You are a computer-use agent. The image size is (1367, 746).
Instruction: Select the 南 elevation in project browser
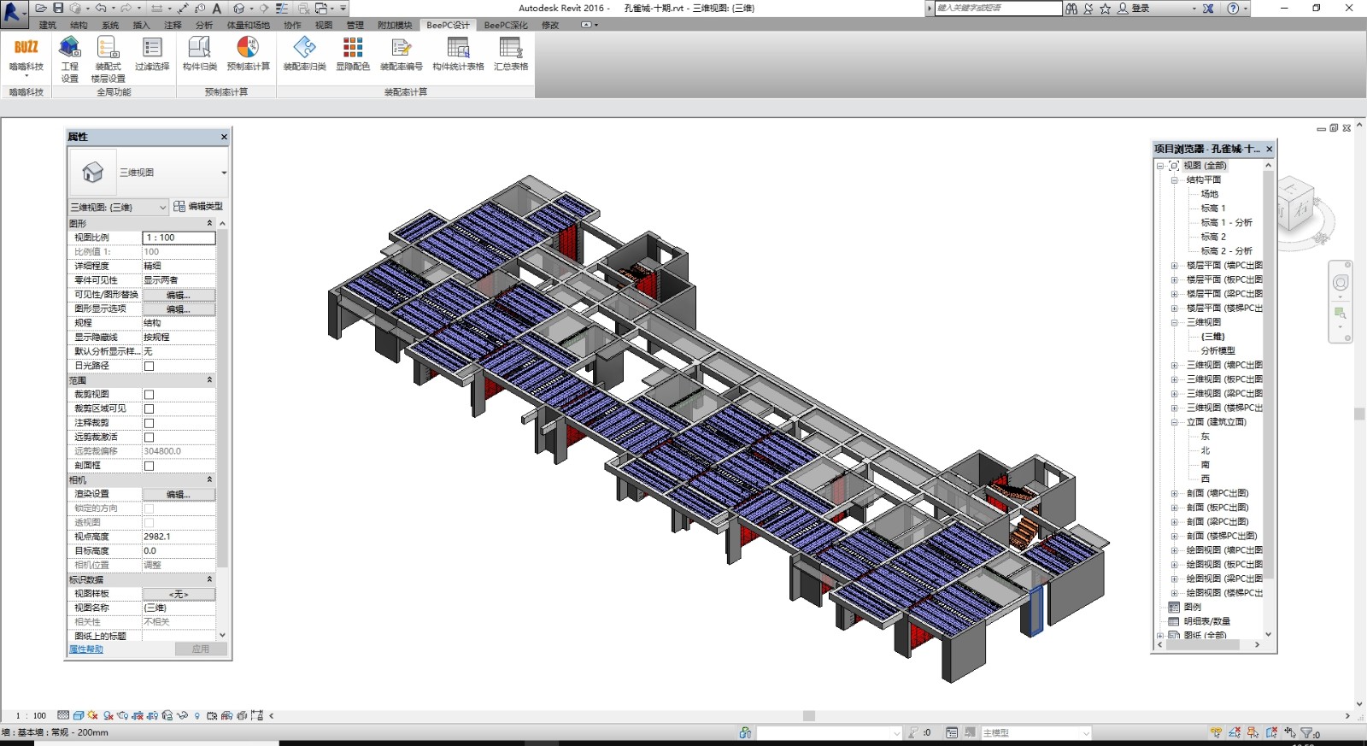(x=1205, y=465)
